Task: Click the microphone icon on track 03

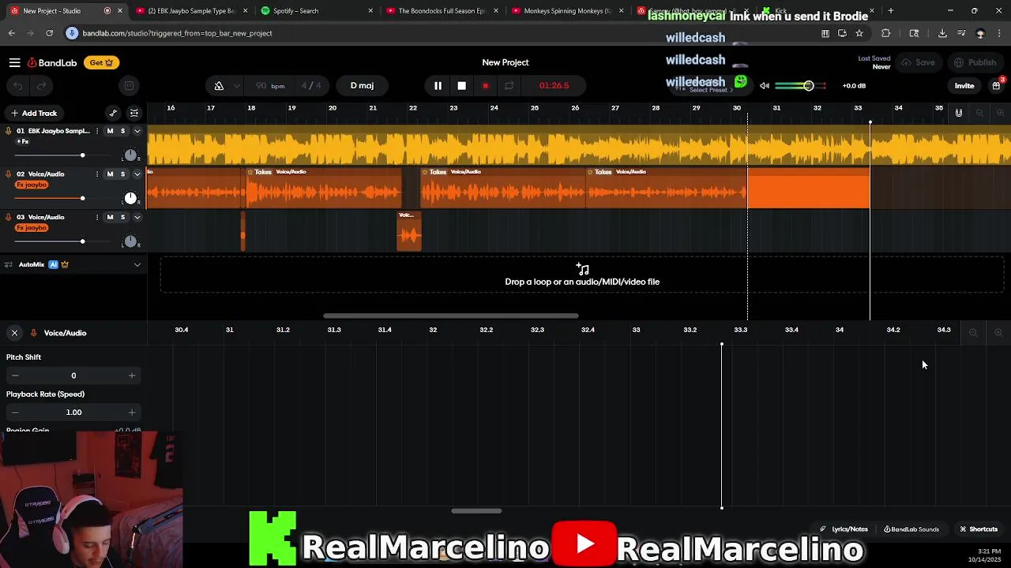Action: point(8,217)
